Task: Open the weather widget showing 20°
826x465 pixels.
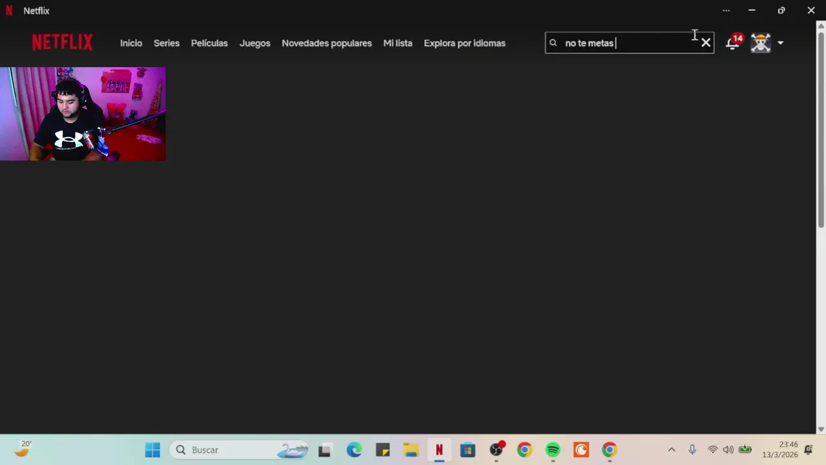Action: point(23,449)
